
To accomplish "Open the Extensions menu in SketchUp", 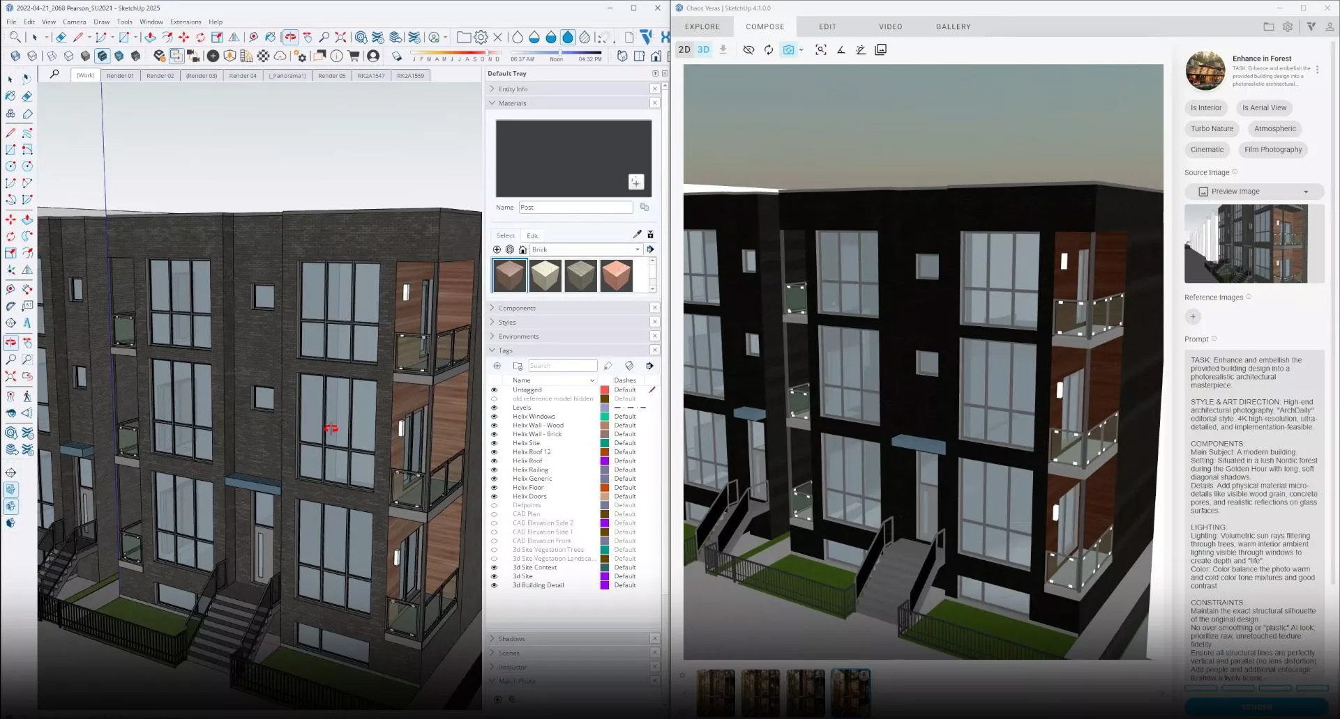I will click(186, 22).
